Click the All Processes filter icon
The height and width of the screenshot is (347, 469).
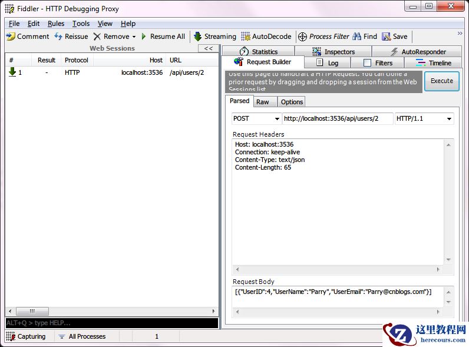(62, 336)
